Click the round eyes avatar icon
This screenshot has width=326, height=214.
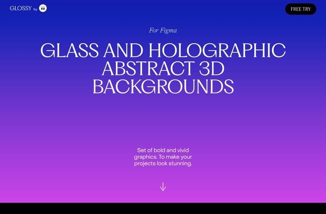[43, 8]
